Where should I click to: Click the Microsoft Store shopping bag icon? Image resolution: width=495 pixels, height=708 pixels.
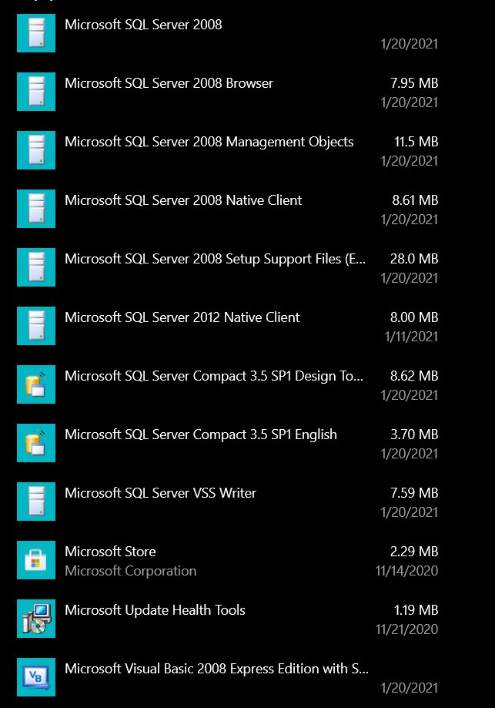[36, 560]
